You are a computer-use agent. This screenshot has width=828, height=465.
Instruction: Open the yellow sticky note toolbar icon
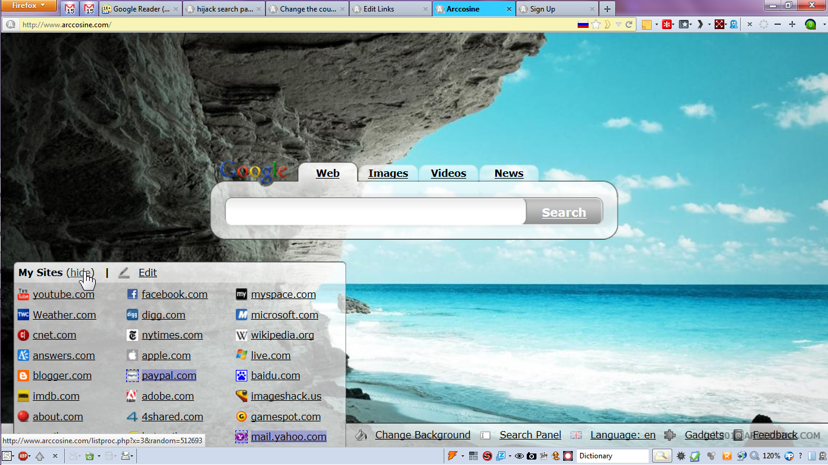(x=647, y=25)
